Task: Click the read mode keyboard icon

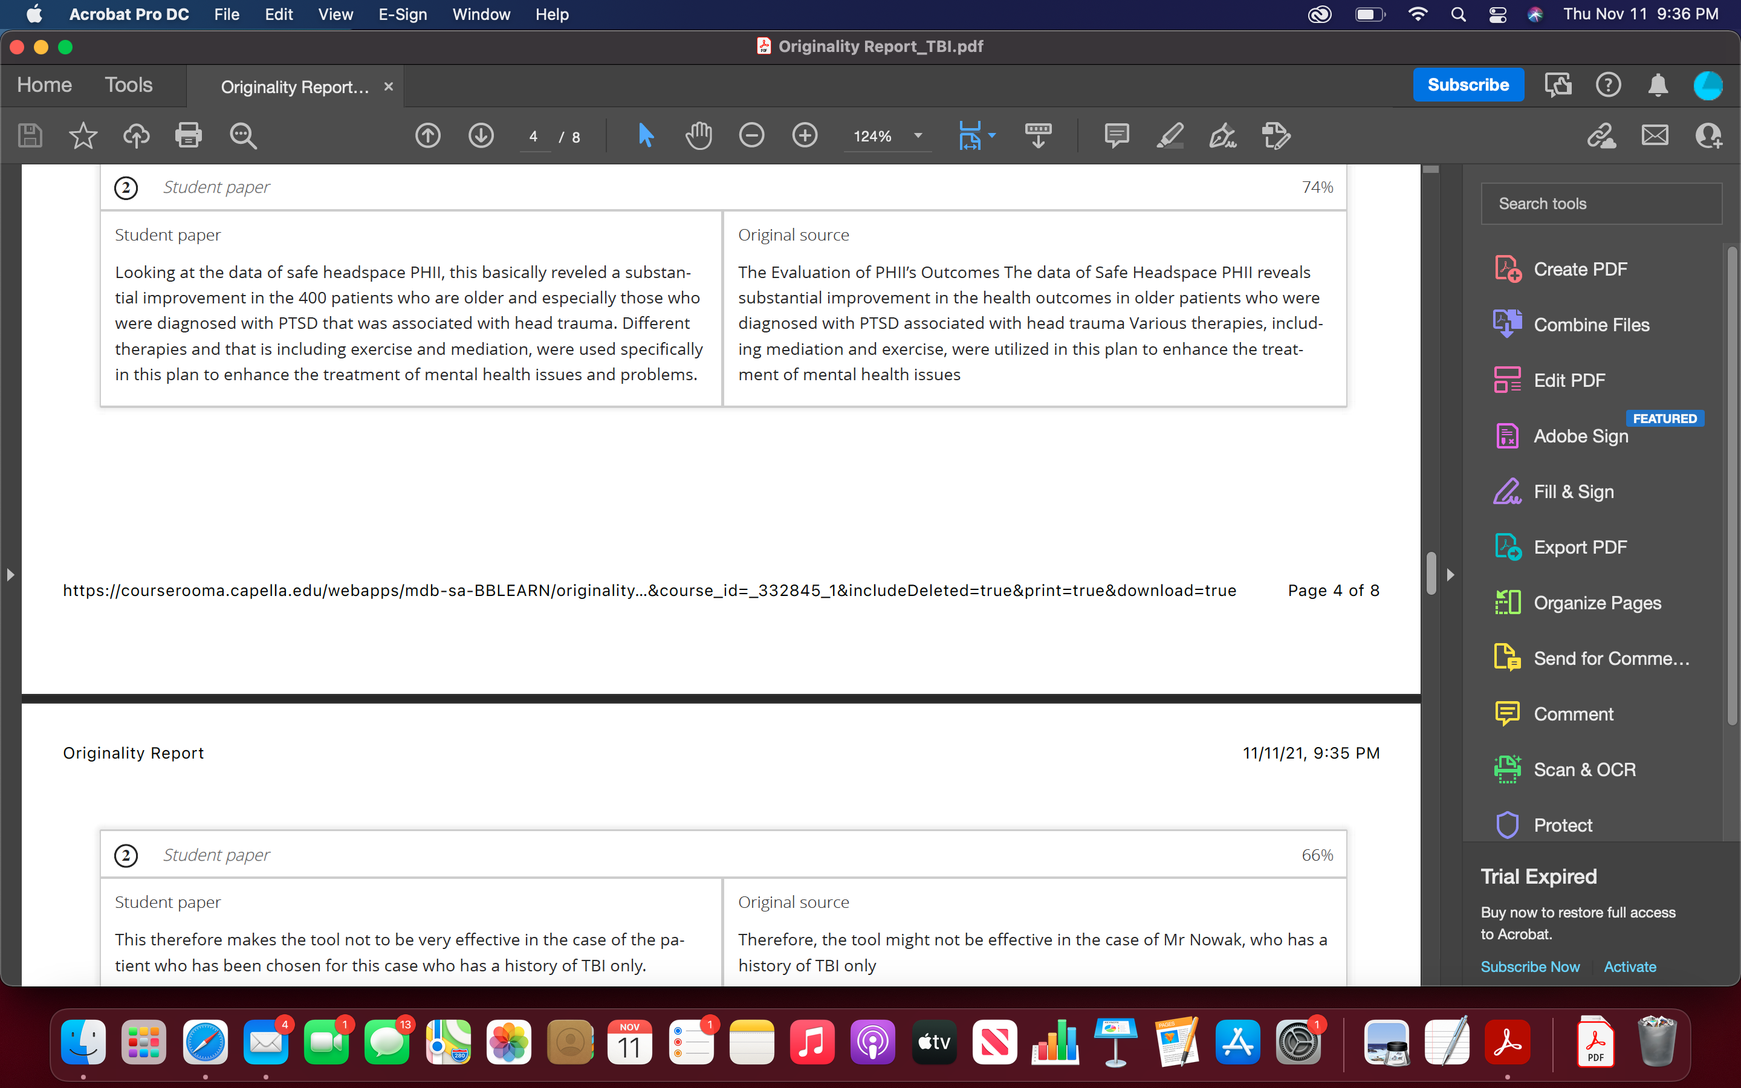Action: click(1038, 135)
